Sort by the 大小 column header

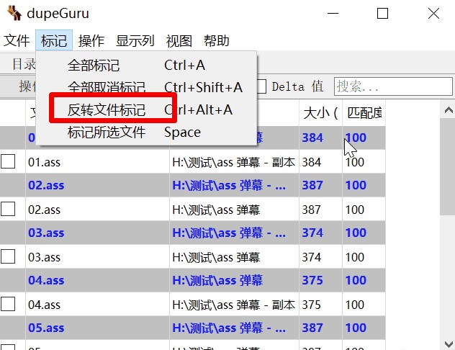320,113
